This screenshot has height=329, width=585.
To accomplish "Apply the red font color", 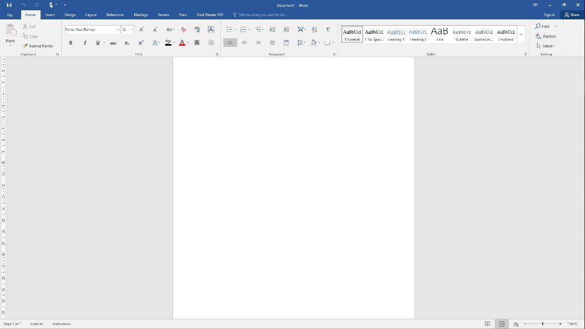I will tap(182, 43).
